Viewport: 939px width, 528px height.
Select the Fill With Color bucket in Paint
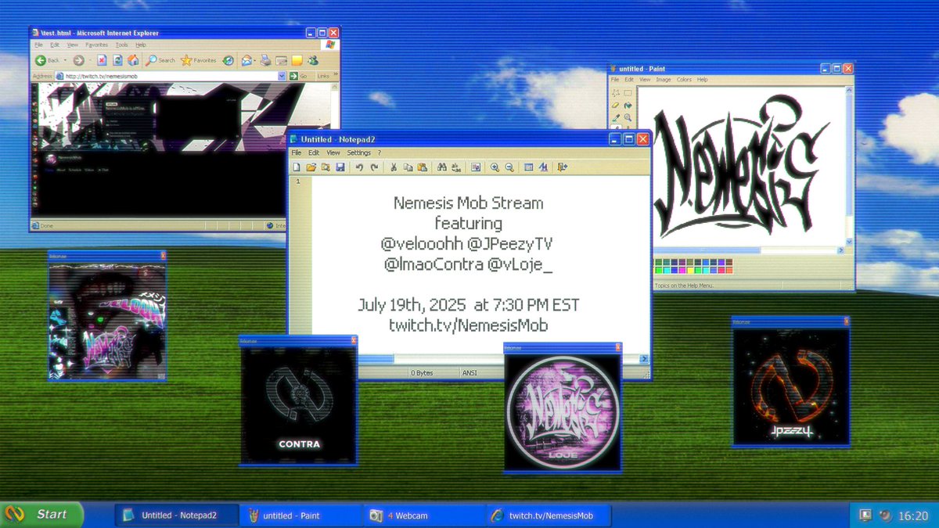coord(628,106)
